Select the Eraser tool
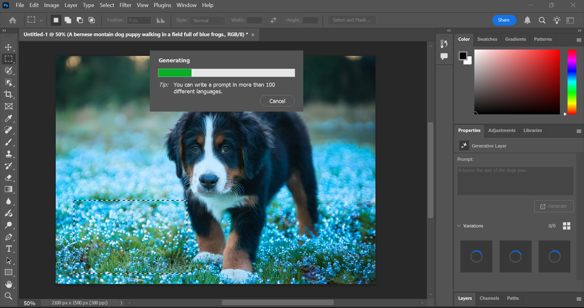 click(x=9, y=178)
